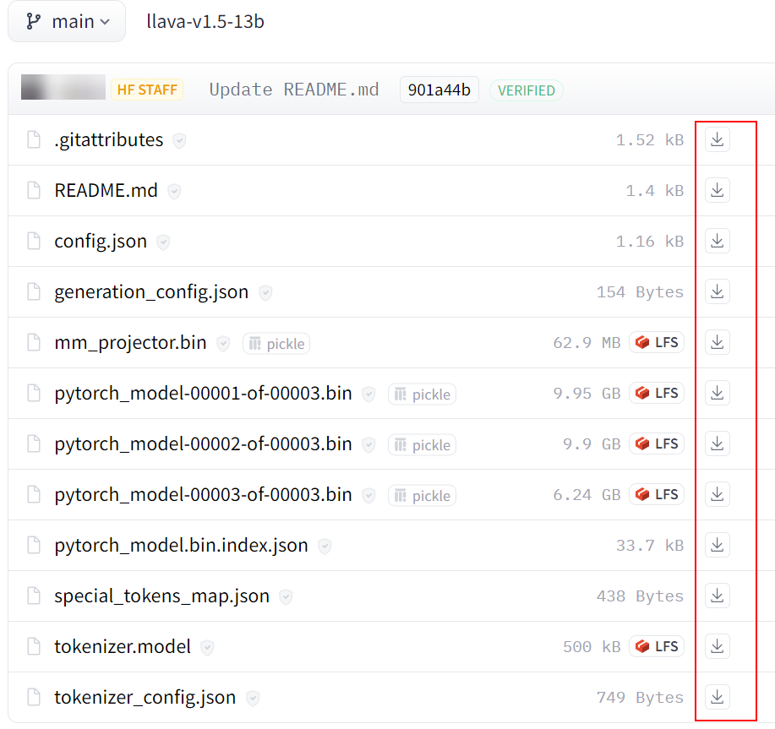Click the LFS badge on mm_projector.bin row

point(657,342)
